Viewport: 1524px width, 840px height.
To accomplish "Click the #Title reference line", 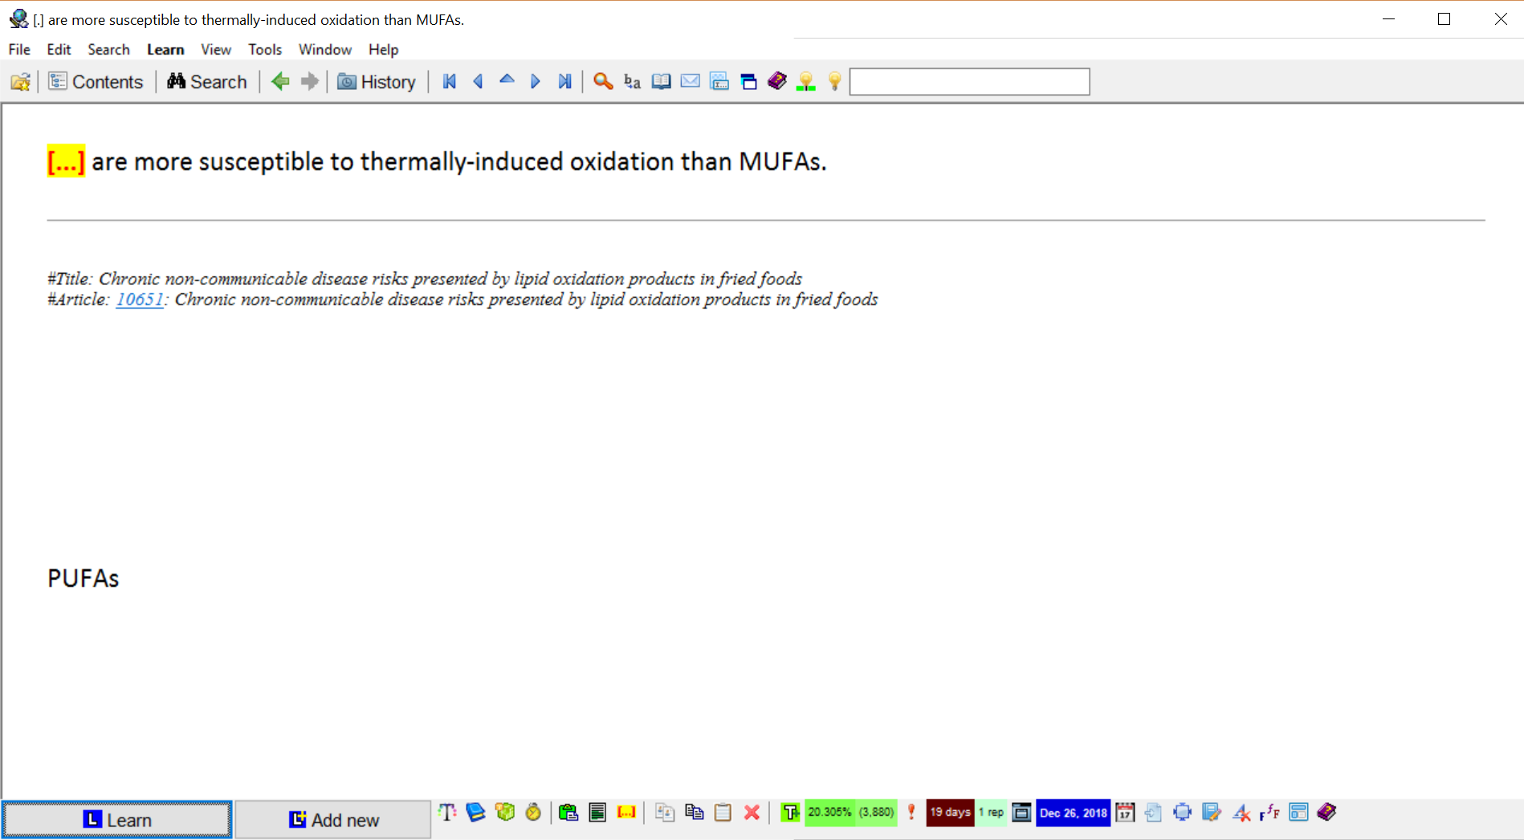I will [x=425, y=279].
